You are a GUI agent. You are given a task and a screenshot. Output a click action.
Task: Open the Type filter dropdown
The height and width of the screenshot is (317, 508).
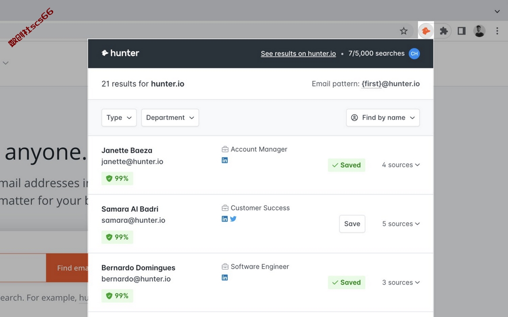119,118
